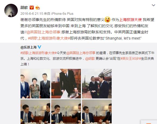Open the group photo with woman thumbnail
Viewport: 157px width, 124px height.
tap(35, 84)
